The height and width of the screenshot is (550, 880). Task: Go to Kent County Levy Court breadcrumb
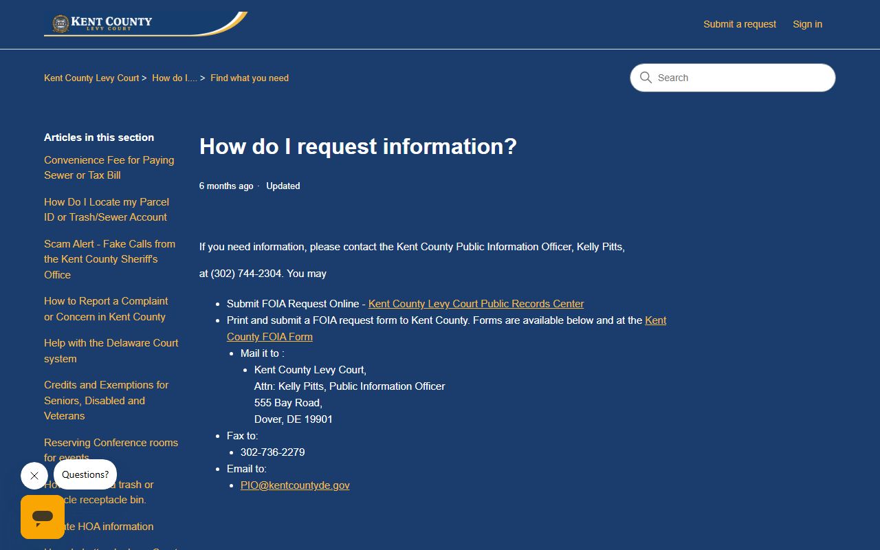pos(91,78)
